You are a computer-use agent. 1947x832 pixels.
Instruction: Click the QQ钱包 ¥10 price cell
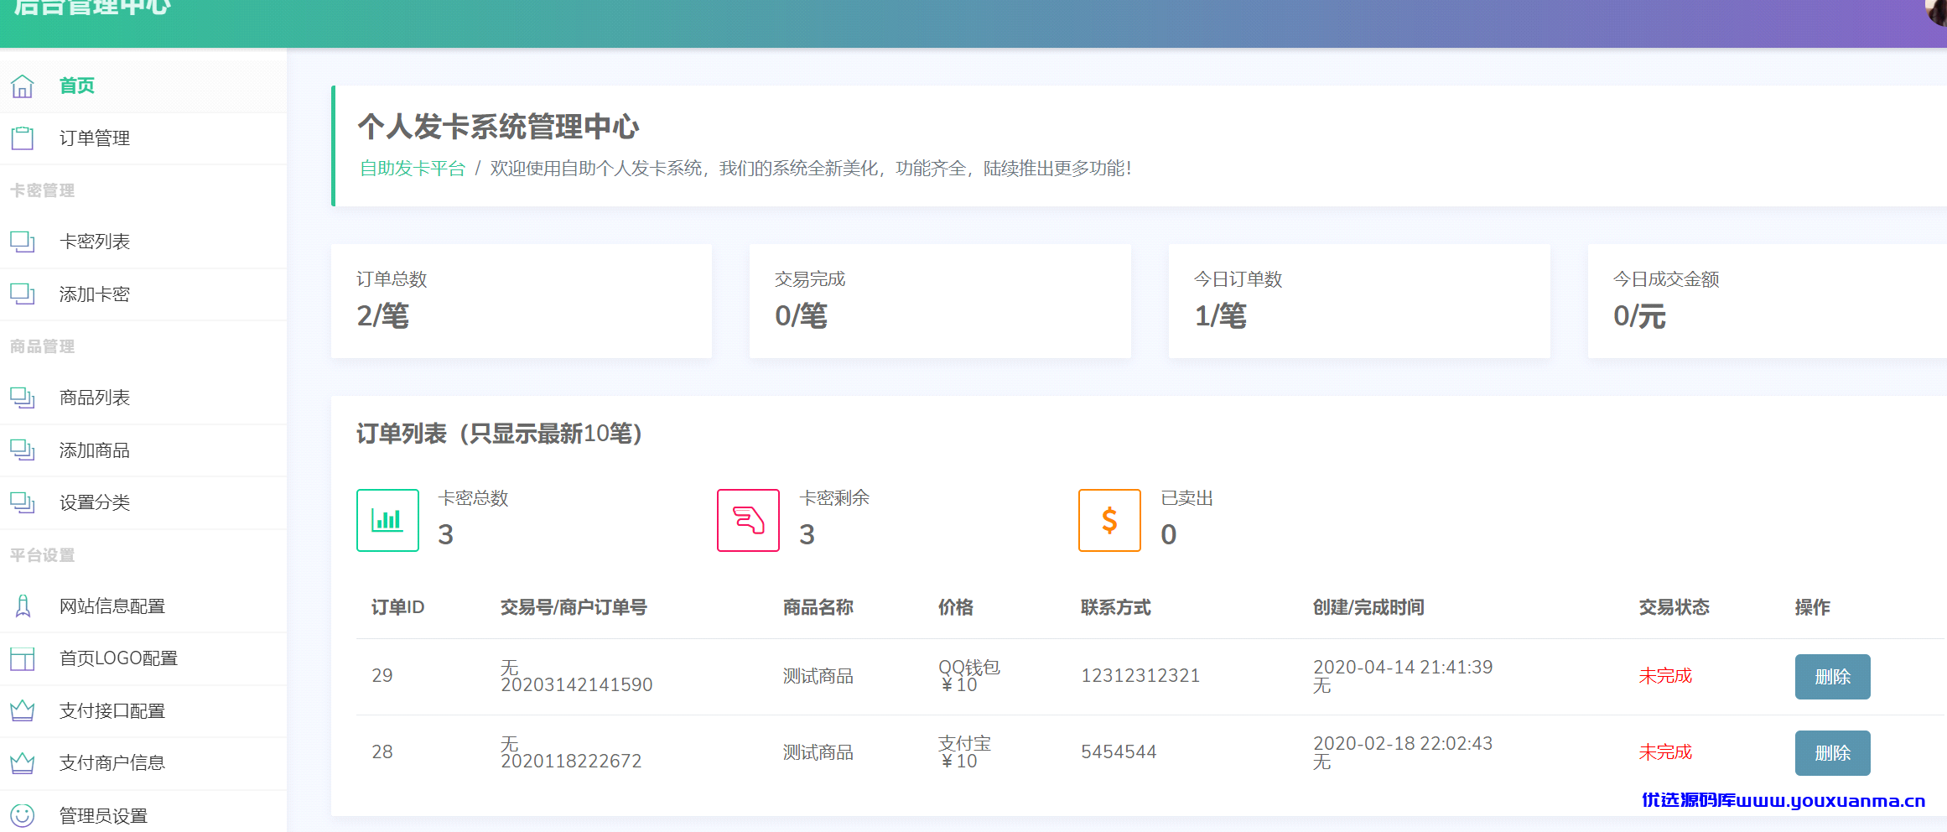(x=969, y=676)
